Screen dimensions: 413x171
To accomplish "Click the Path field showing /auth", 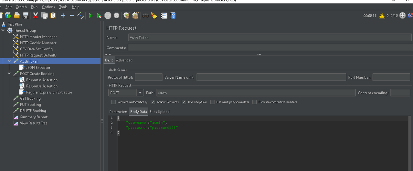I will pyautogui.click(x=255, y=93).
